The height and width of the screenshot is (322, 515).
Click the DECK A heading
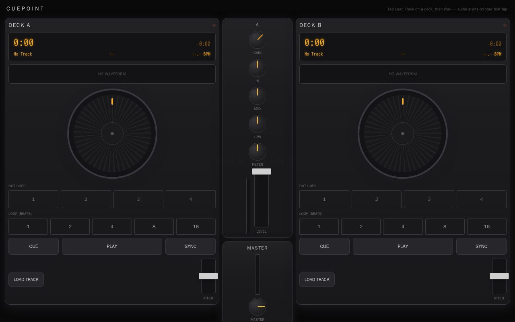(x=19, y=25)
